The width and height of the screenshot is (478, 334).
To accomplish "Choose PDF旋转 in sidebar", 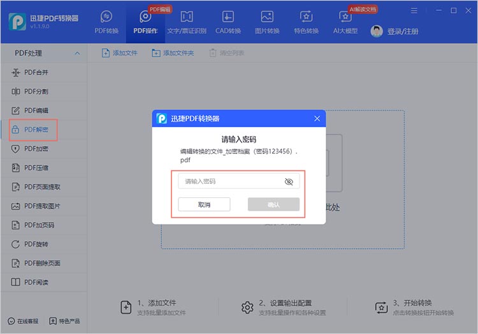I will click(x=43, y=244).
